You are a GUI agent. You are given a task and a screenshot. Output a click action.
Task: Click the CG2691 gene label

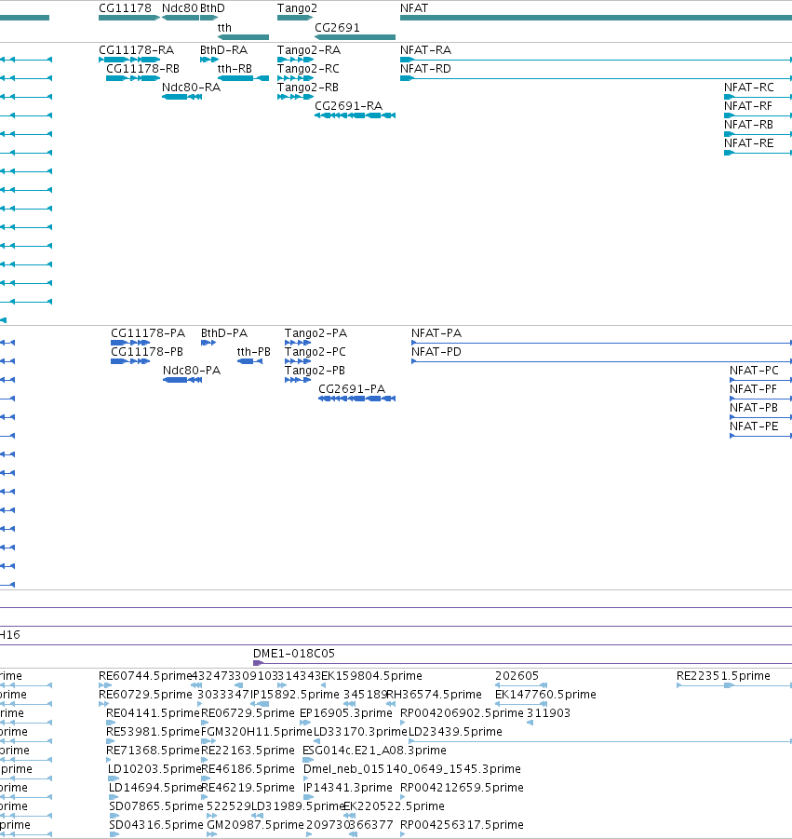tap(337, 28)
